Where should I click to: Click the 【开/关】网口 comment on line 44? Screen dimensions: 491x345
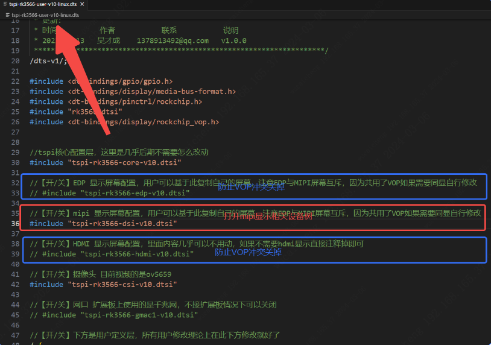pyautogui.click(x=153, y=305)
